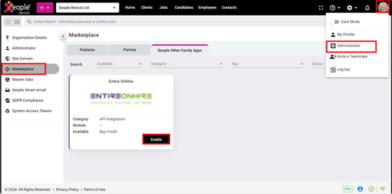392x194 pixels.
Task: Click the Xeople Recruit logo
Action: [17, 7]
